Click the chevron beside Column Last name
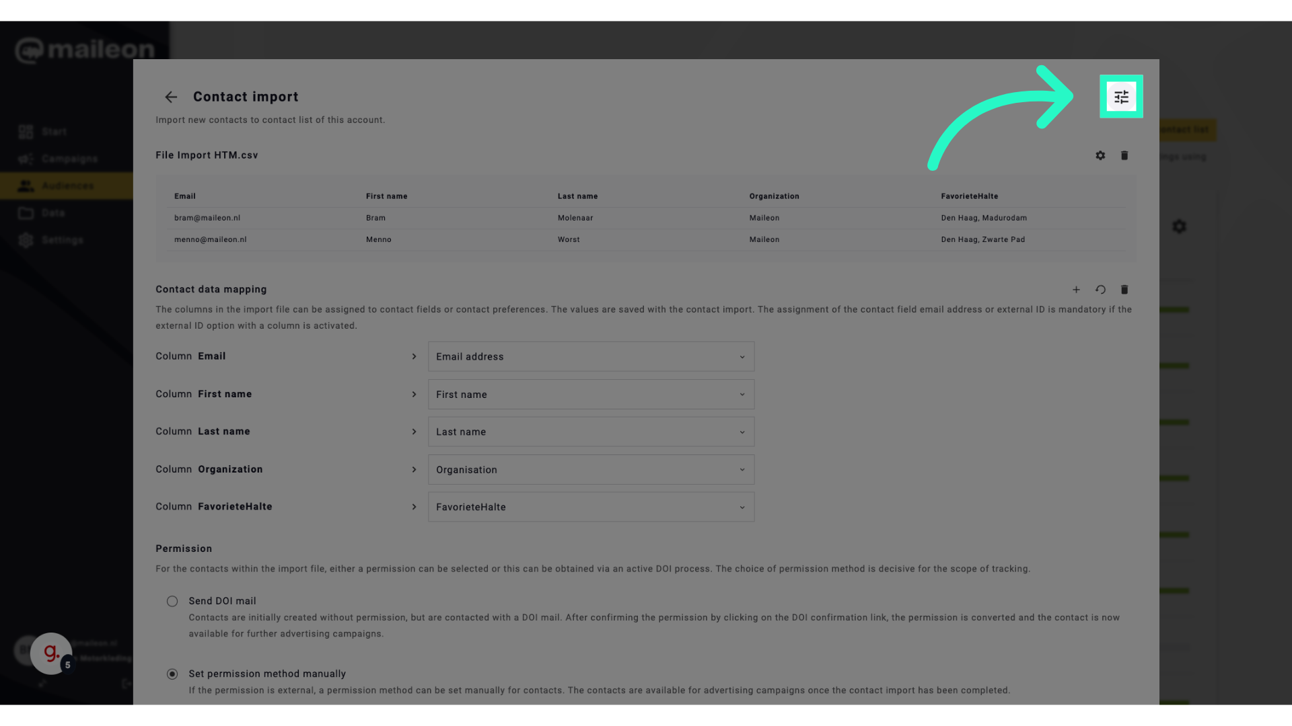Image resolution: width=1292 pixels, height=726 pixels. pos(414,432)
